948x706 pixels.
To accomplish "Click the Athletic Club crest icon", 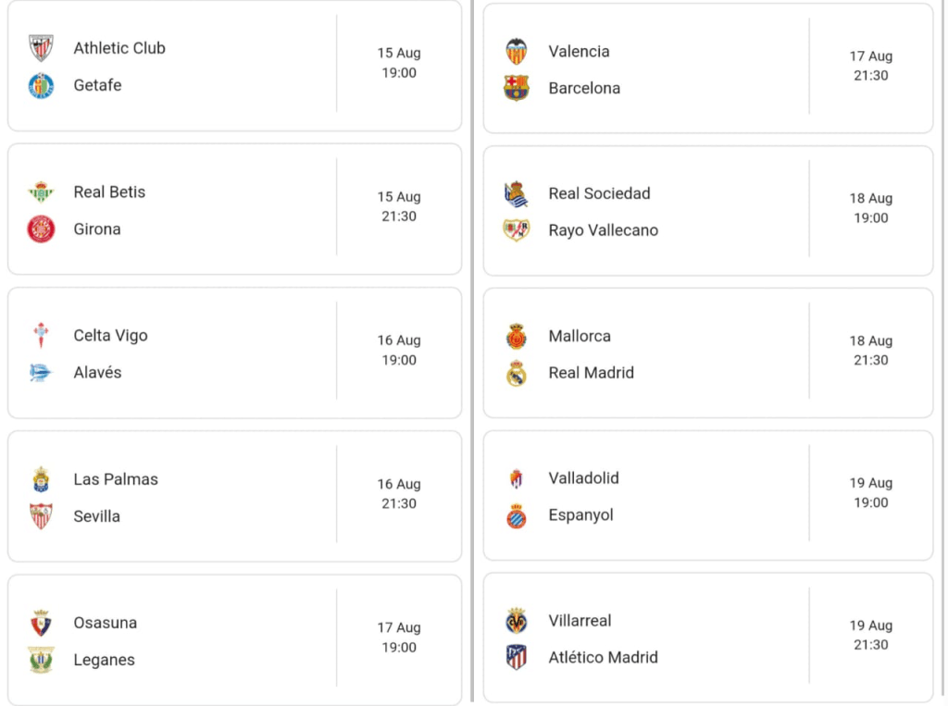I will click(x=41, y=48).
